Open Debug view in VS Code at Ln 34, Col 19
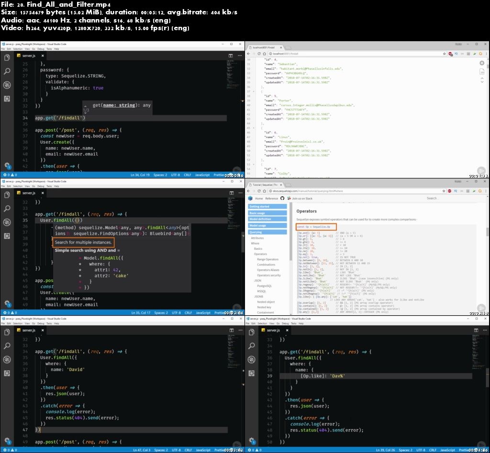This screenshot has height=453, width=490. 7,85
